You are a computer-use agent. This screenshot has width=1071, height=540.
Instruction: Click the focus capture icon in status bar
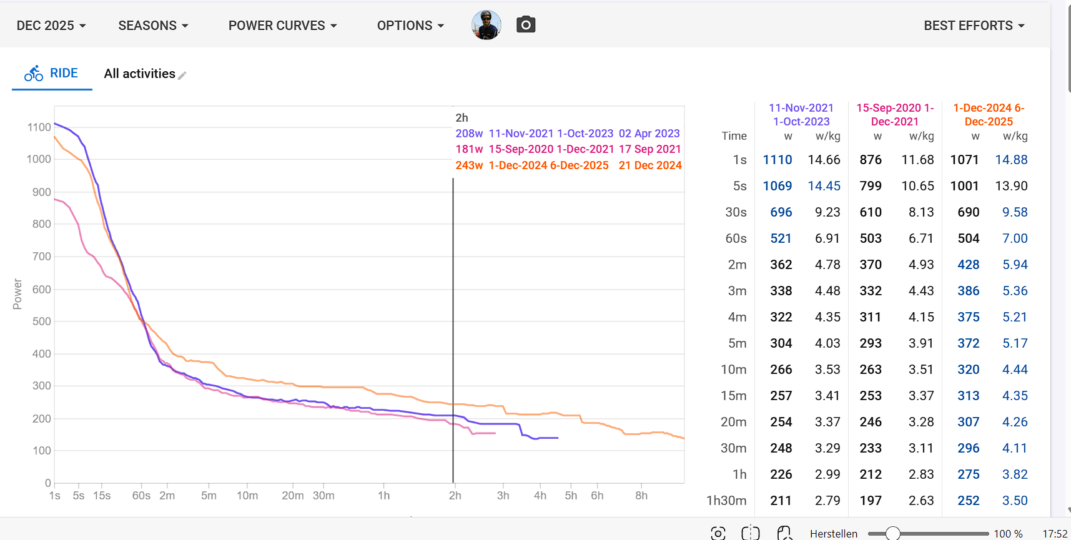coord(718,533)
